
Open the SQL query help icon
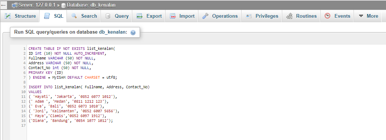tap(133, 33)
